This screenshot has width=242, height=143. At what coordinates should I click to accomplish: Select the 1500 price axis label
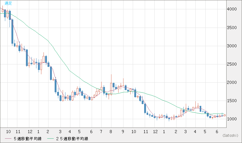point(232,101)
